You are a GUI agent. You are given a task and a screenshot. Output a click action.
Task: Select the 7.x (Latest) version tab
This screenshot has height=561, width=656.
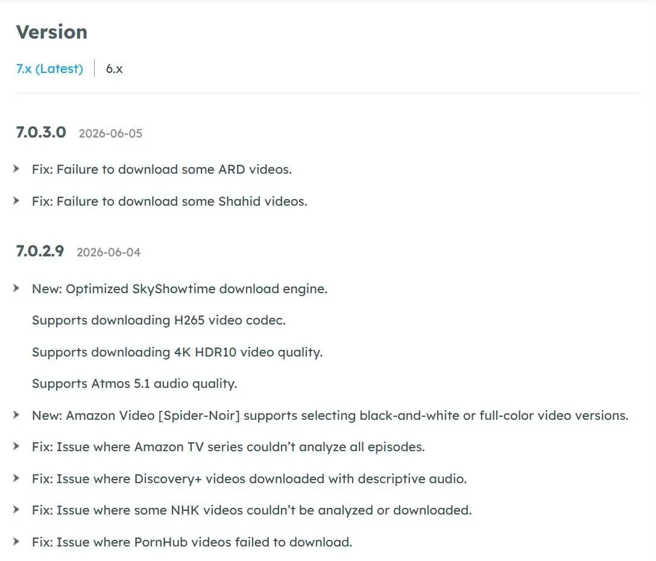click(50, 69)
